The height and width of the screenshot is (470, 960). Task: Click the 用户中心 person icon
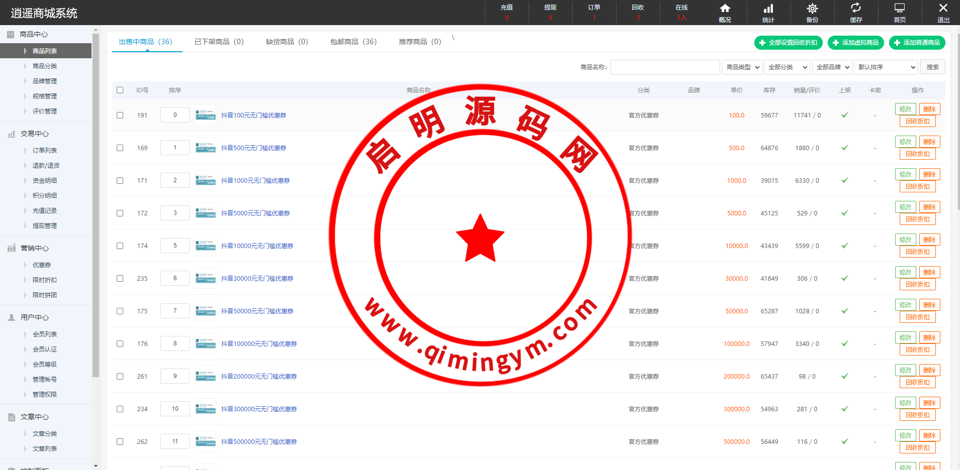tap(12, 318)
